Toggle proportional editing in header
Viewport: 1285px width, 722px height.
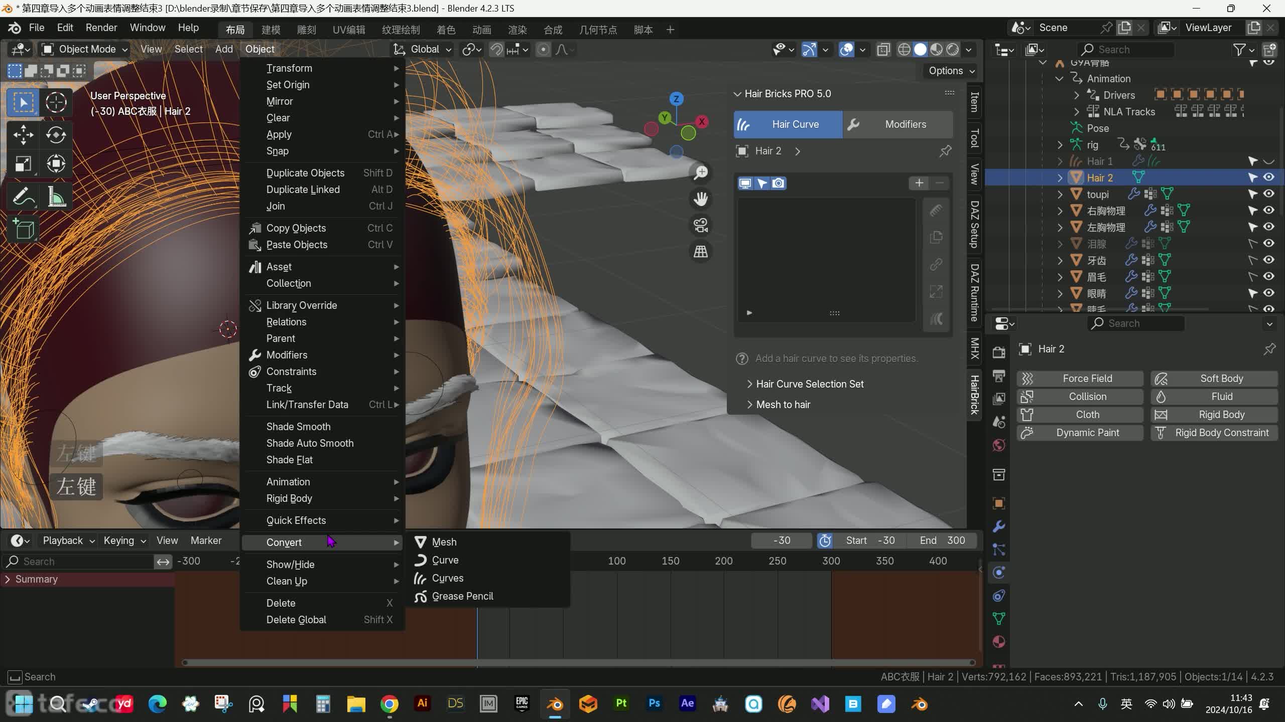point(543,50)
